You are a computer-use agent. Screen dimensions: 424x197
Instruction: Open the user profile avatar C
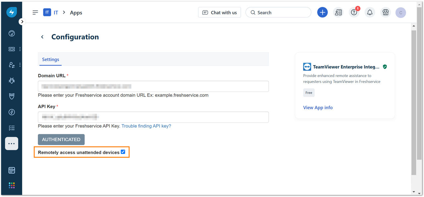point(401,13)
